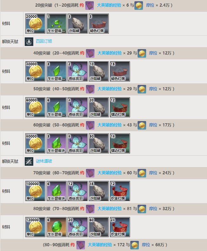
Task: Select the 120000 Mora item thumbnail
Action: tap(35, 227)
